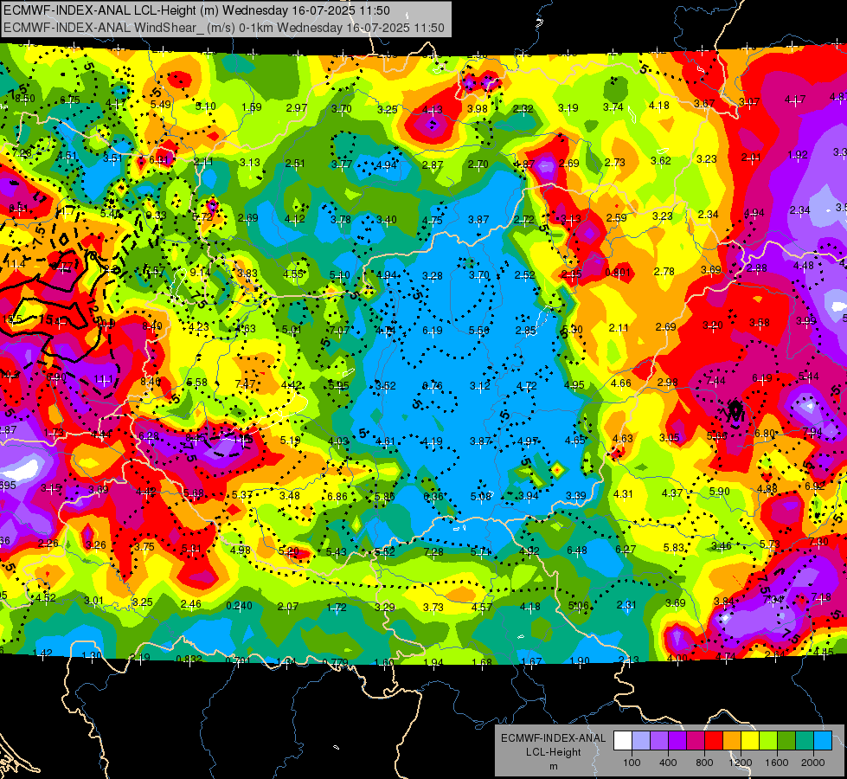
Task: Click wind shear value '5.58'
Action: [x=196, y=383]
